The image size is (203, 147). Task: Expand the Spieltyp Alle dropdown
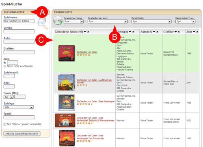[19, 107]
